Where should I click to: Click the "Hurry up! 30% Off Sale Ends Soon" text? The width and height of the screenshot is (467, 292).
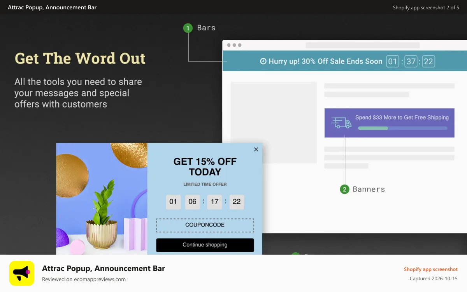325,61
